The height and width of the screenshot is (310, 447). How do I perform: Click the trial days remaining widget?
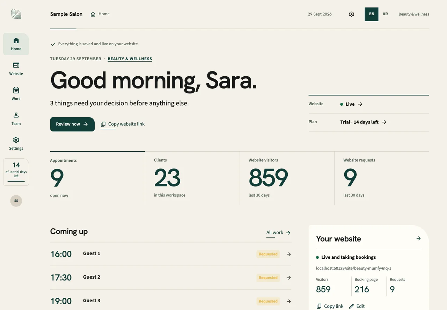tap(16, 172)
